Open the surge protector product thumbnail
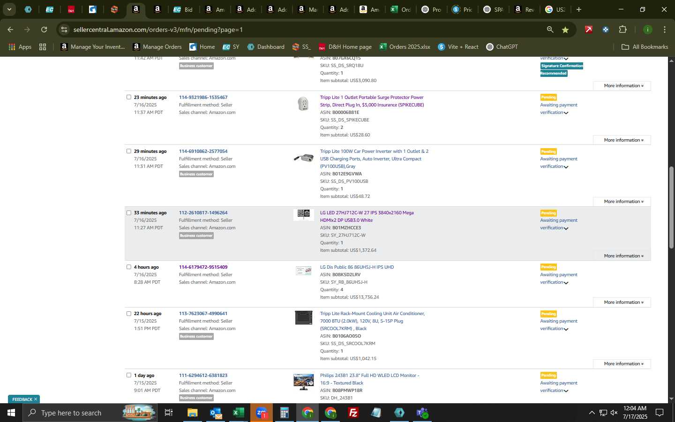 click(303, 104)
